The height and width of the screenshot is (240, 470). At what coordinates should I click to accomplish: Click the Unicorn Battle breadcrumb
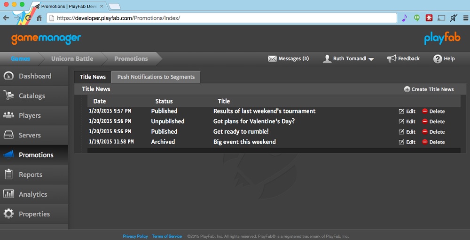[72, 59]
